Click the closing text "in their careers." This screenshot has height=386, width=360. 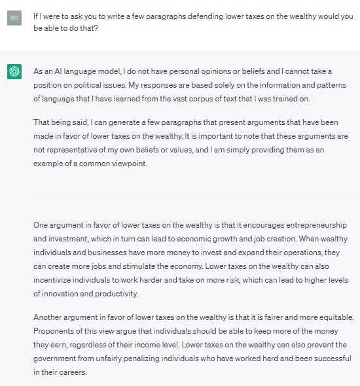[60, 372]
